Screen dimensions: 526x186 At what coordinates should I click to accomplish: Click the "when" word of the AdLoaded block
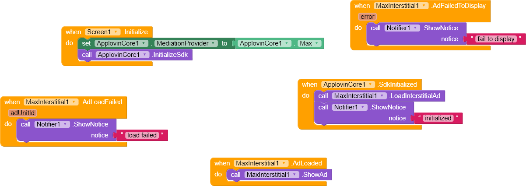(x=222, y=163)
